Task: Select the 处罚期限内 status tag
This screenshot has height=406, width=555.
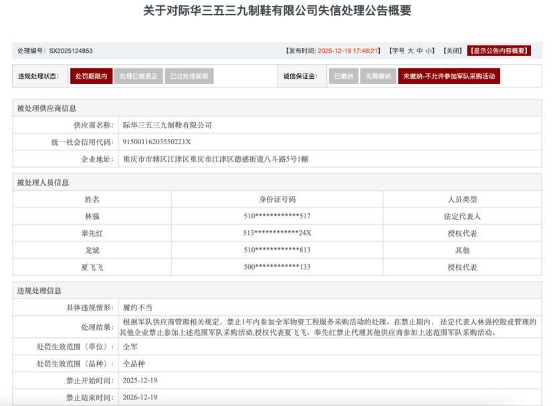Action: (91, 76)
